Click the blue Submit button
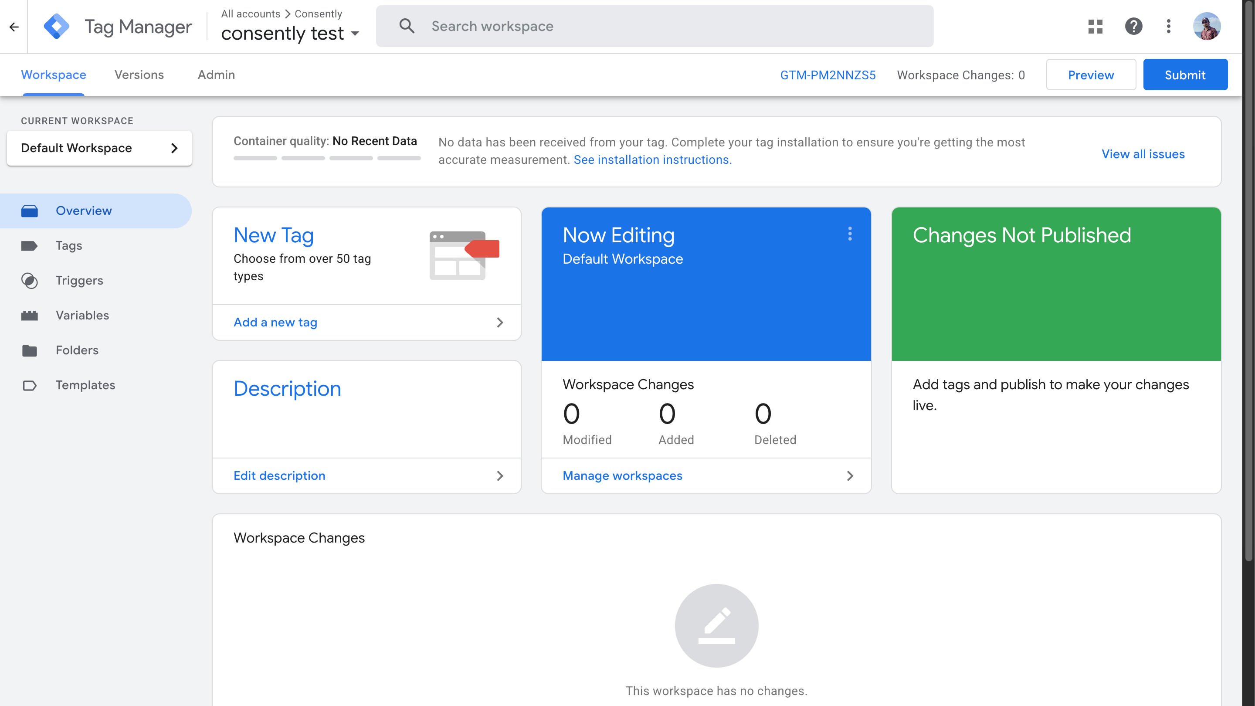1255x706 pixels. 1184,75
